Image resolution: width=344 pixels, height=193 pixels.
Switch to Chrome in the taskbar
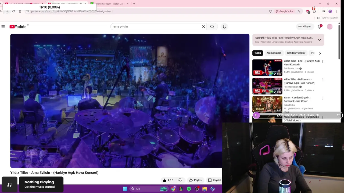173,189
